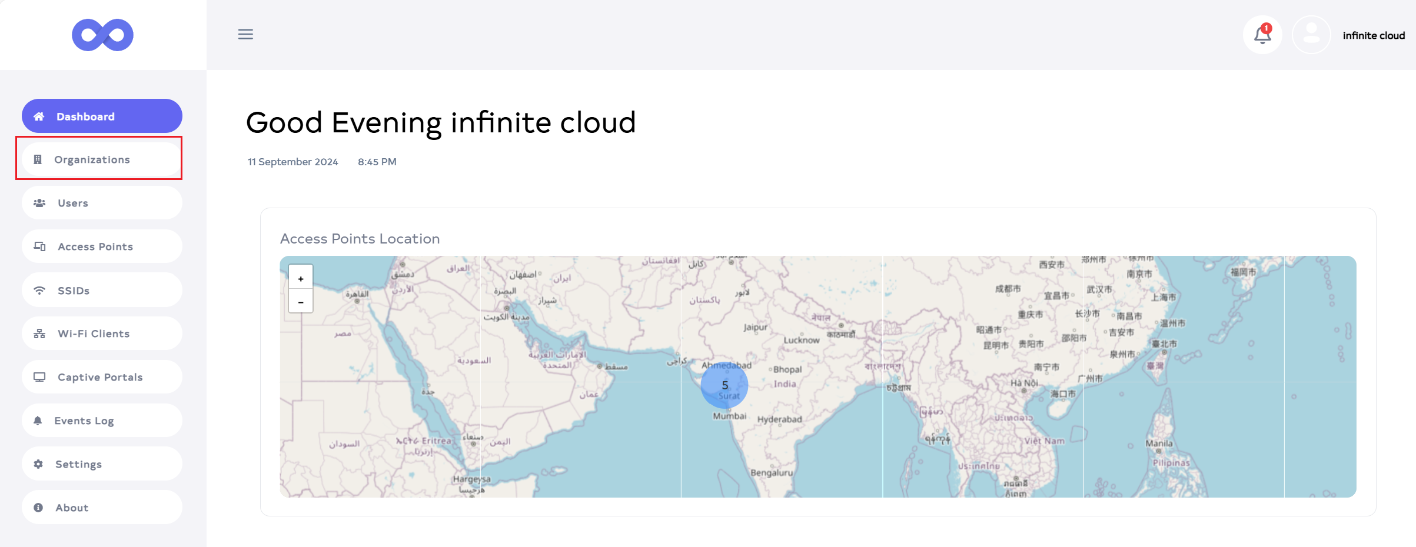1416x547 pixels.
Task: Click the Settings gear icon
Action: click(38, 464)
